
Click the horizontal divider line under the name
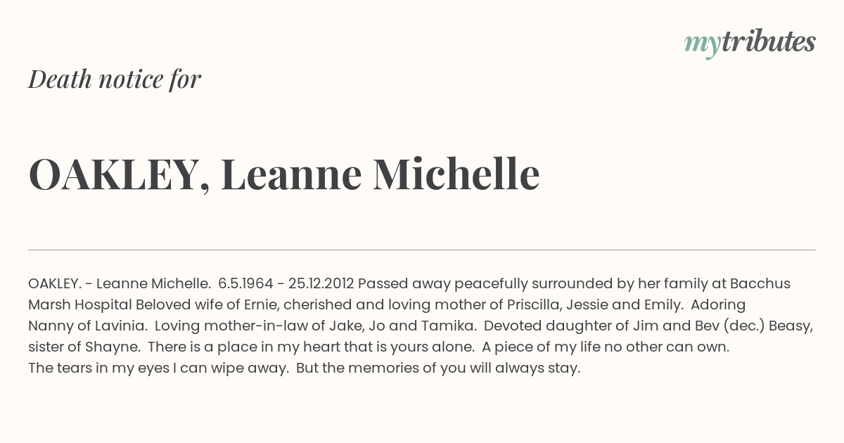pyautogui.click(x=422, y=250)
